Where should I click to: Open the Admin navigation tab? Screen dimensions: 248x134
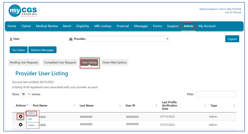tap(188, 26)
